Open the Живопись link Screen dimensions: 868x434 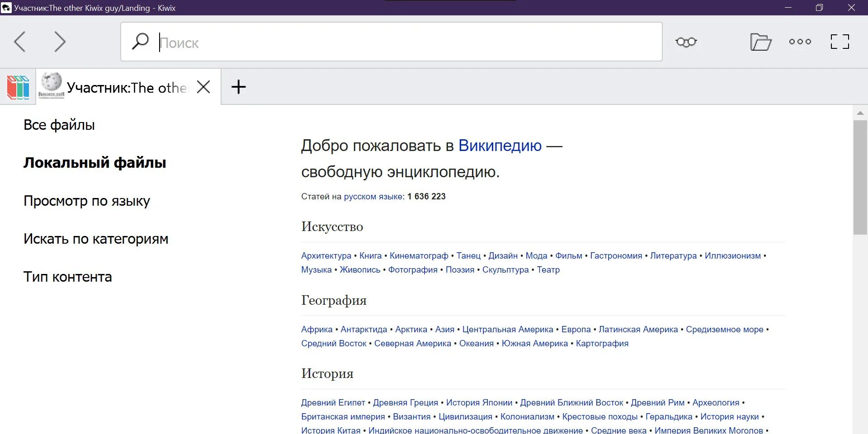click(360, 270)
